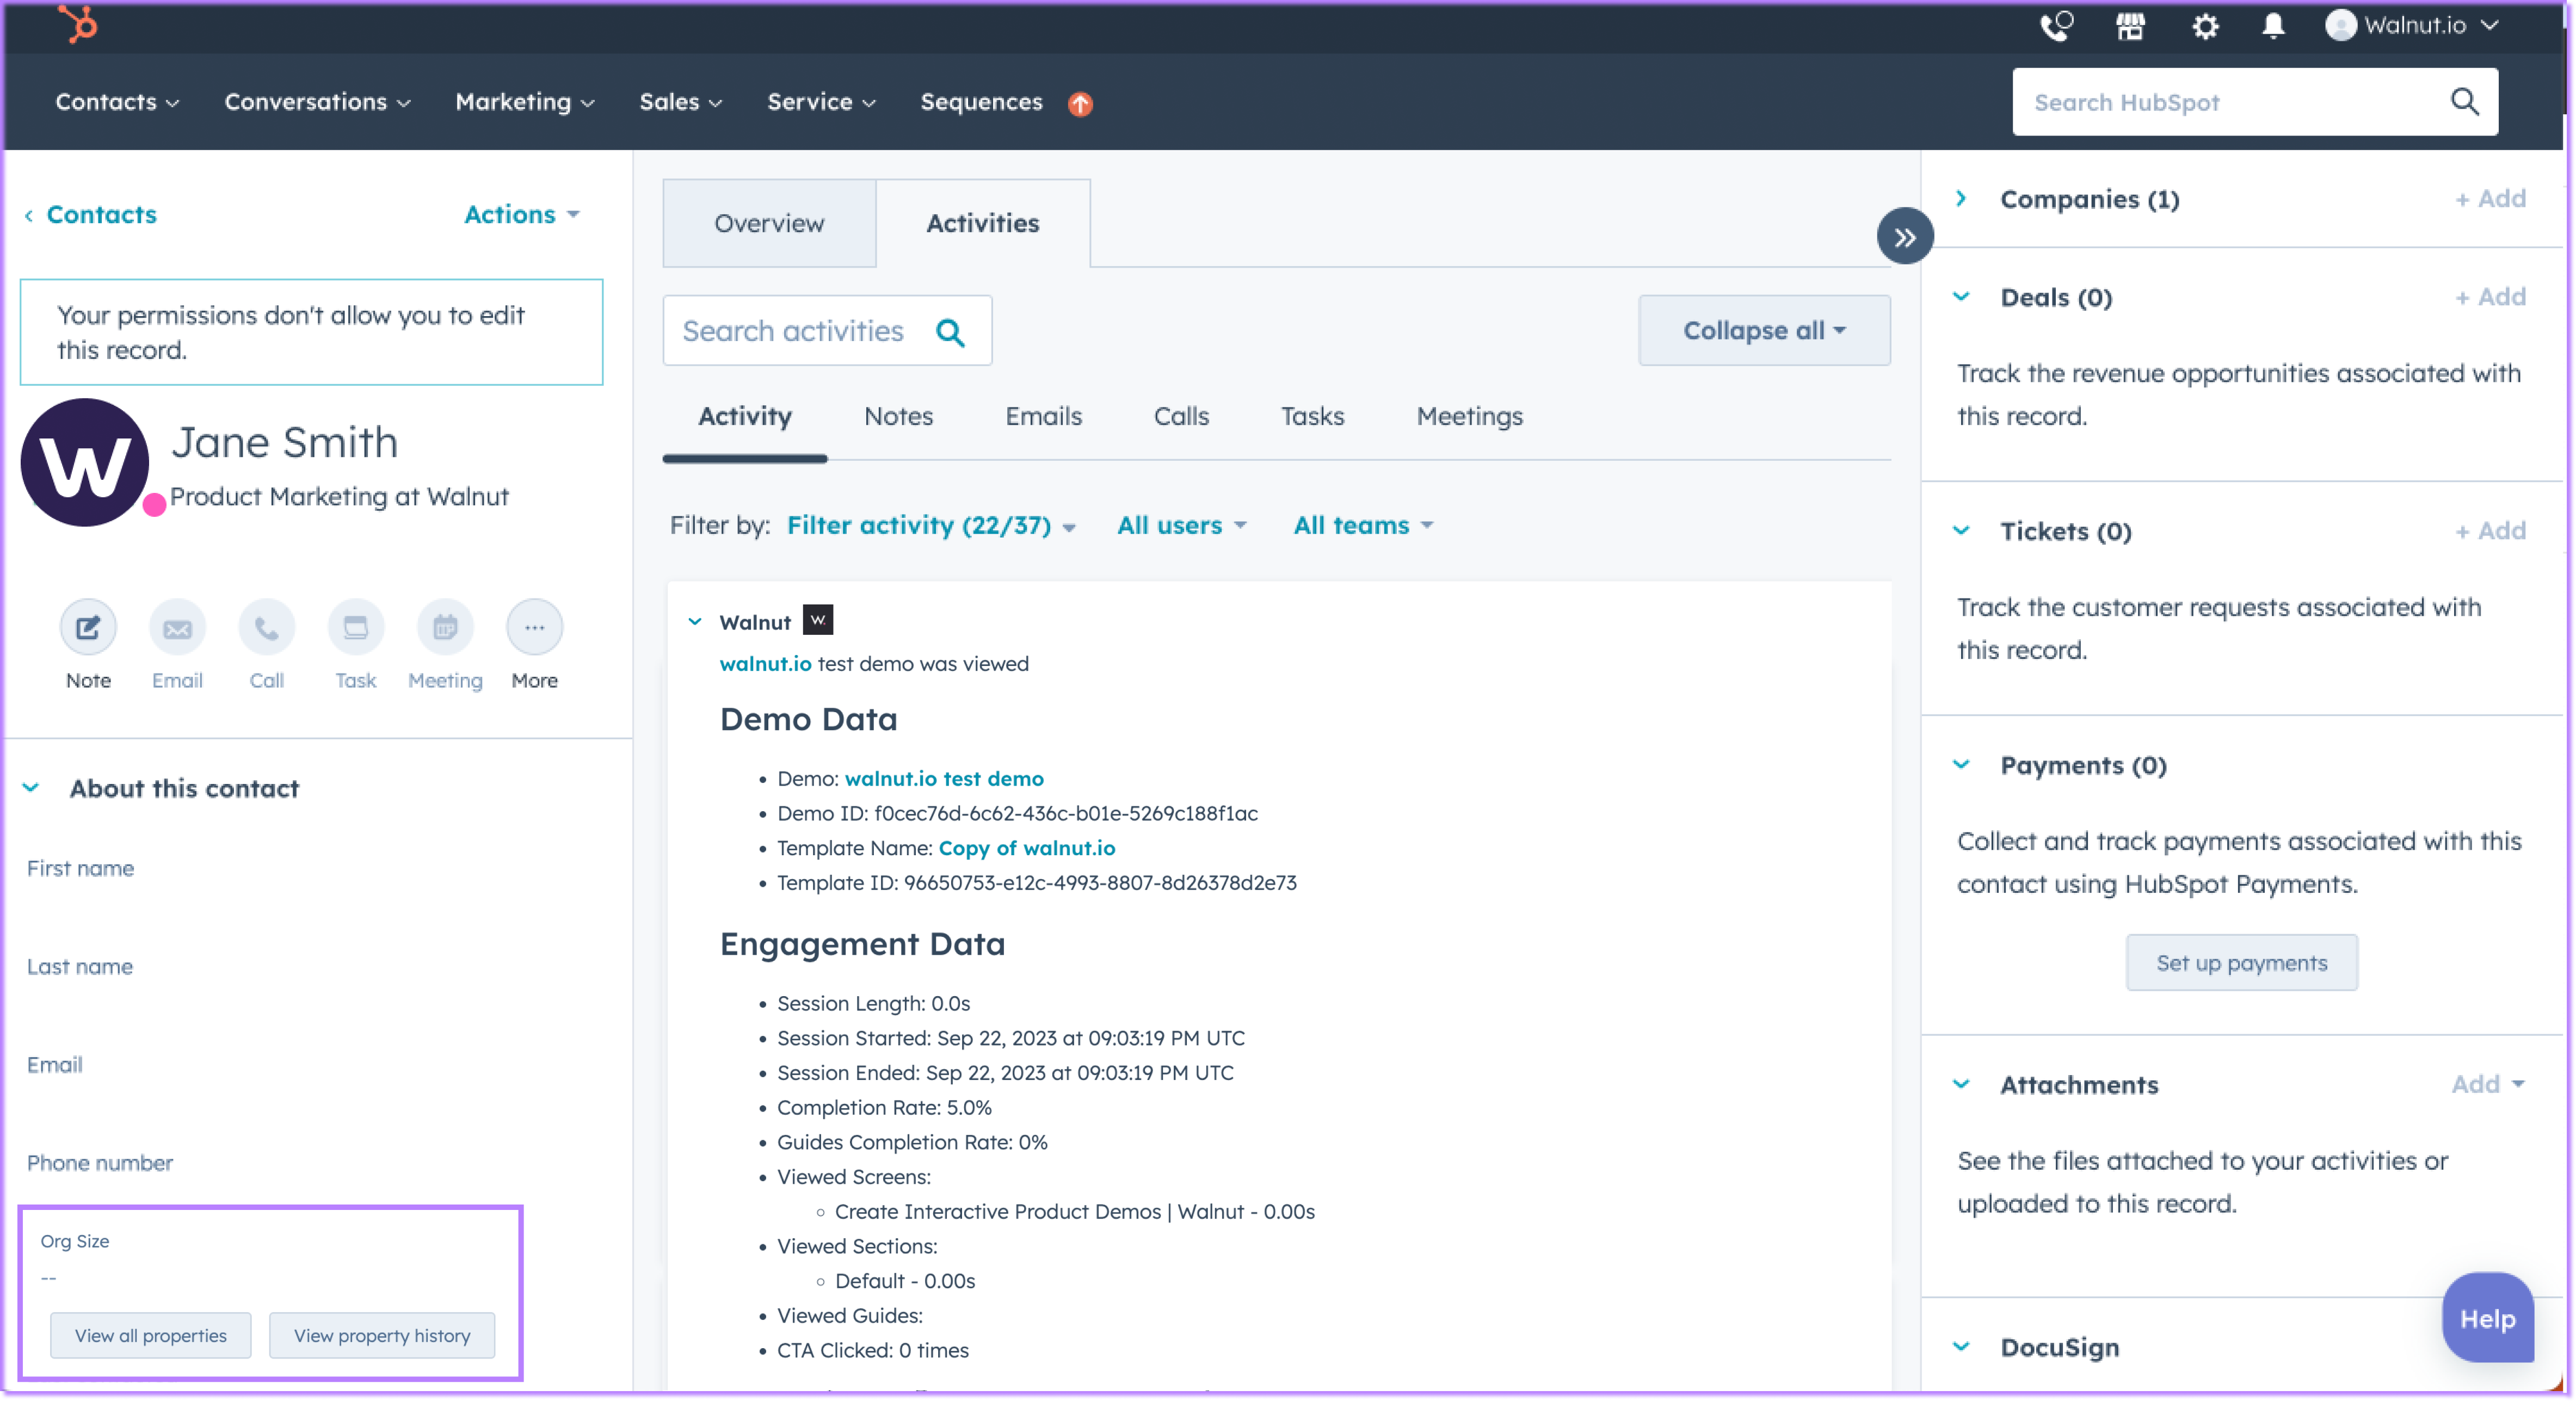Switch to the Activities tab
The width and height of the screenshot is (2576, 1402).
[x=983, y=223]
